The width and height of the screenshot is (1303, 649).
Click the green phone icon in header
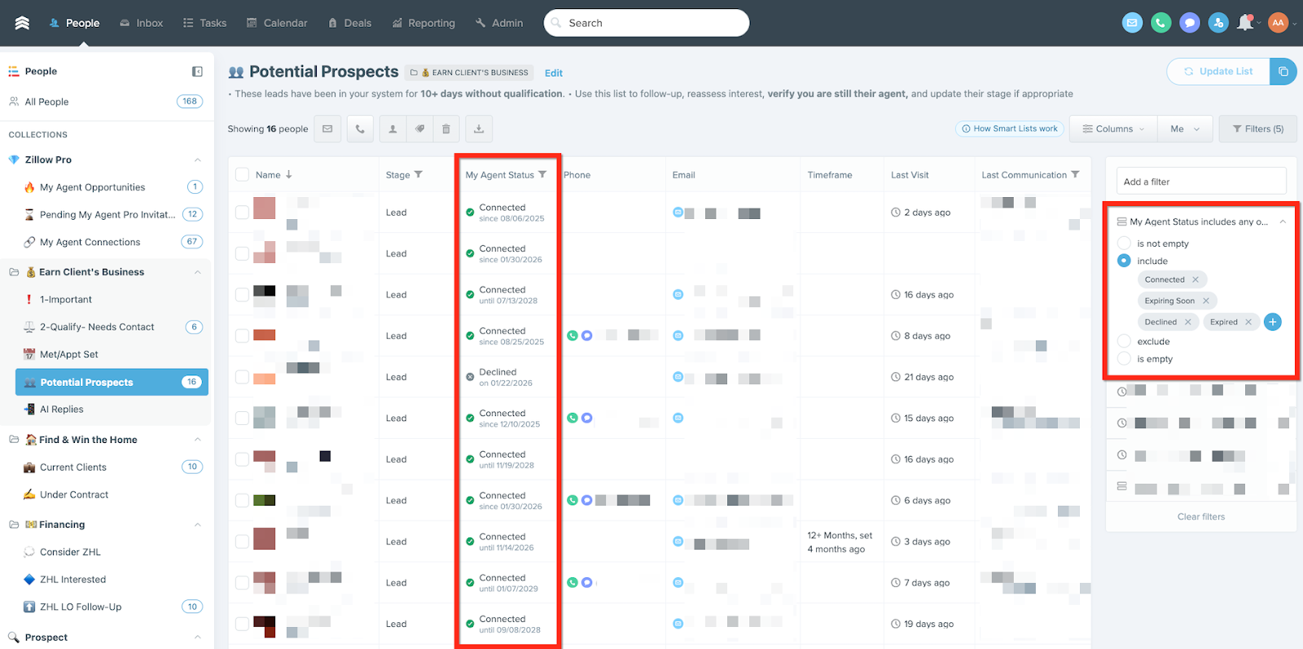pos(1160,23)
